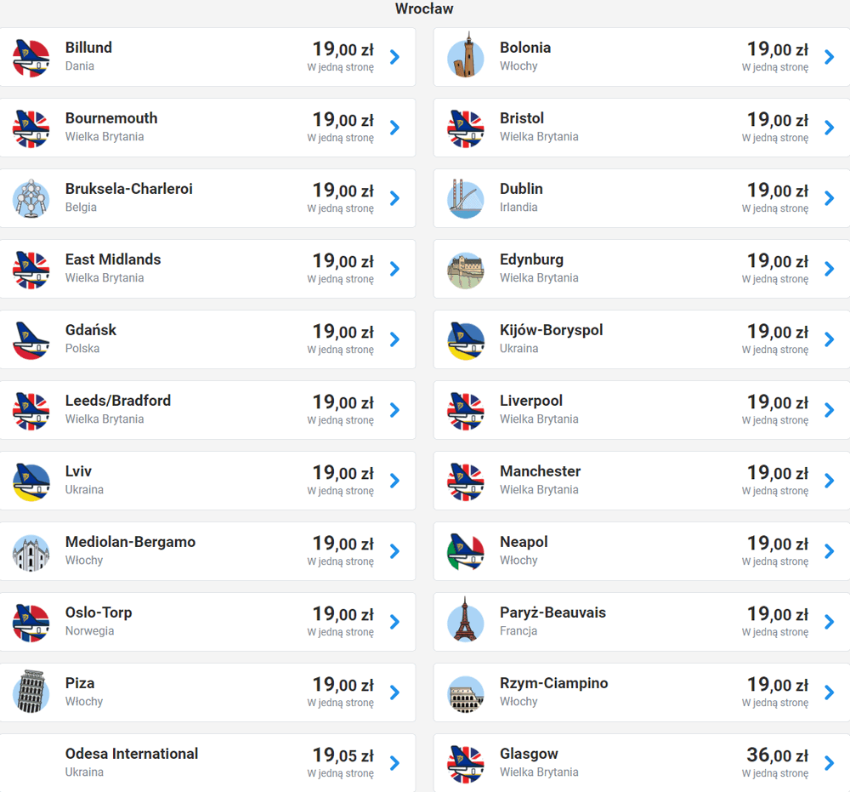Image resolution: width=850 pixels, height=792 pixels.
Task: Open the Oslo-Torp flight link
Action: point(99,613)
